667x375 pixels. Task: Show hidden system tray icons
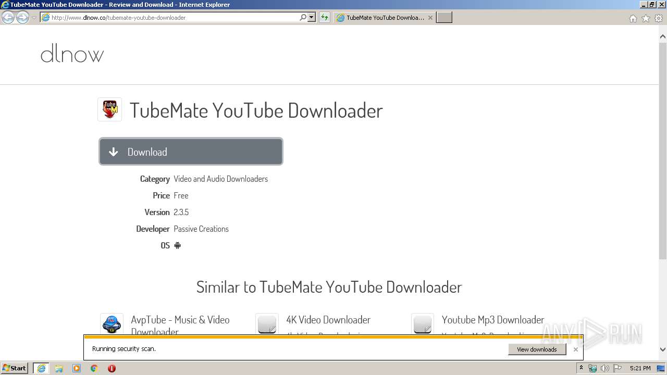[x=581, y=368]
